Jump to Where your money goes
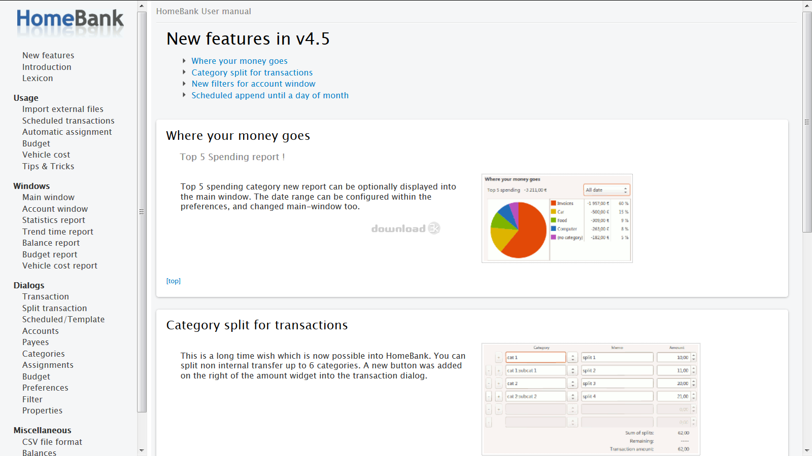Viewport: 812px width, 456px height. 240,61
